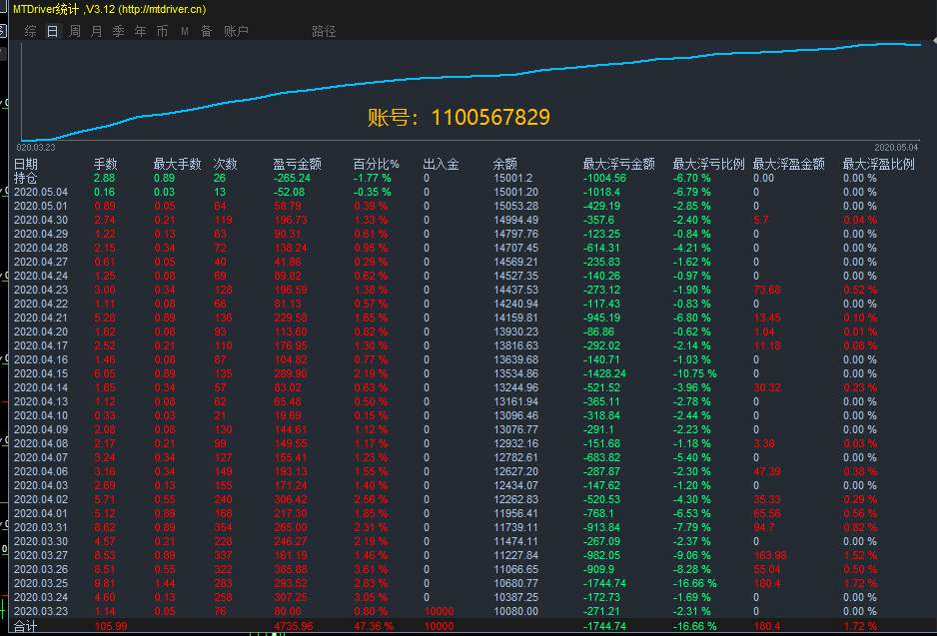
Task: Click the 日期 date column header
Action: [26, 164]
